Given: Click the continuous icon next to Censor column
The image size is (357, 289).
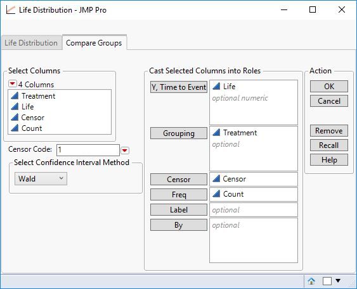Looking at the screenshot, I should coord(15,117).
